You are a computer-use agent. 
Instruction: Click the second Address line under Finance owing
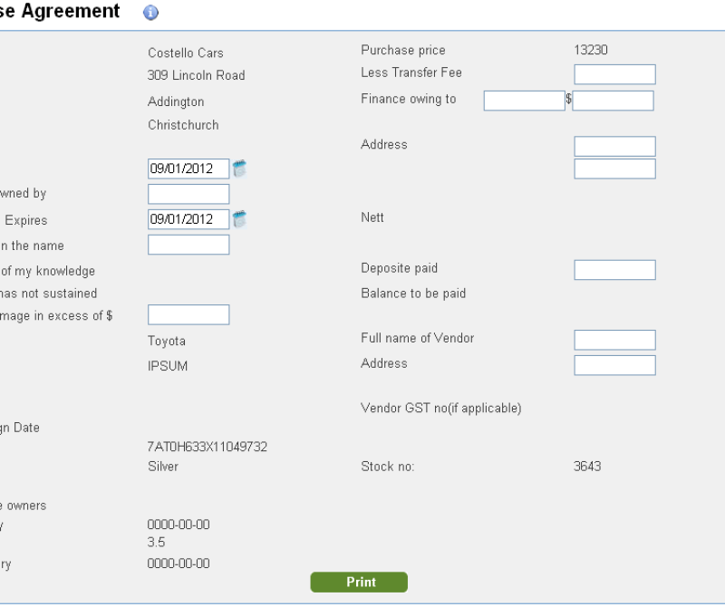click(615, 169)
